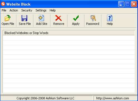Click the Save File floppy icon
The image size is (138, 101).
coord(24,18)
